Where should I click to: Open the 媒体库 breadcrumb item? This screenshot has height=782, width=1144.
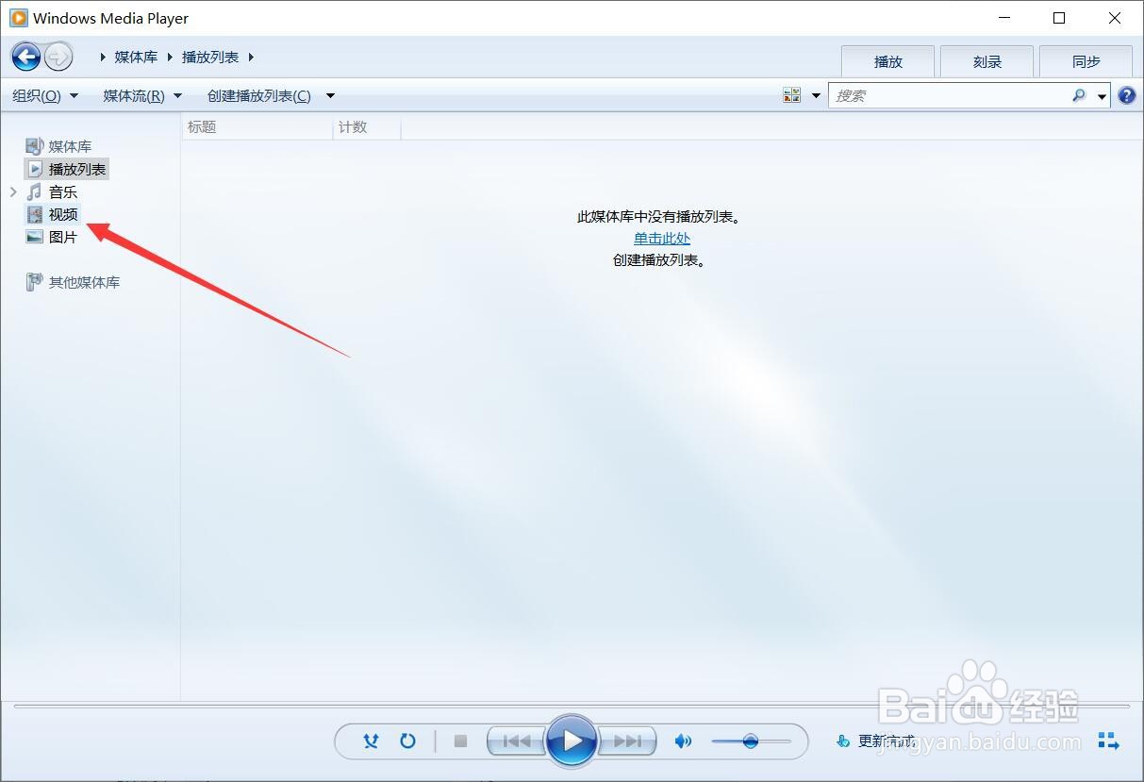136,57
